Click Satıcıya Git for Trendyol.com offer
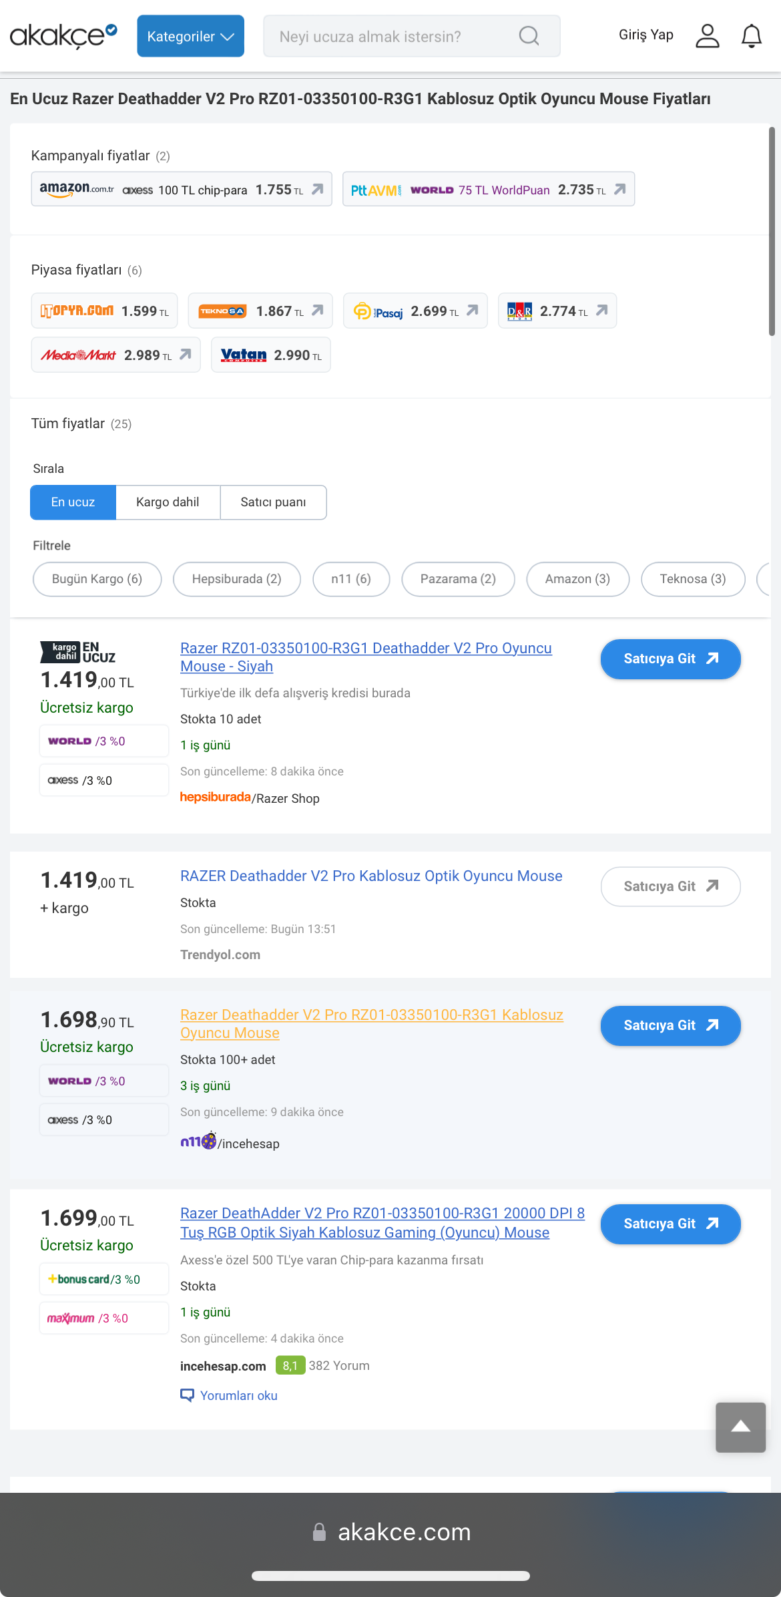 [671, 886]
